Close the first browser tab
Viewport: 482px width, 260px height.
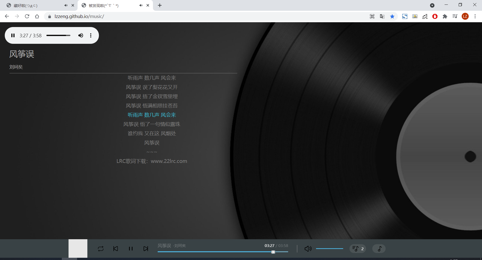tap(73, 5)
